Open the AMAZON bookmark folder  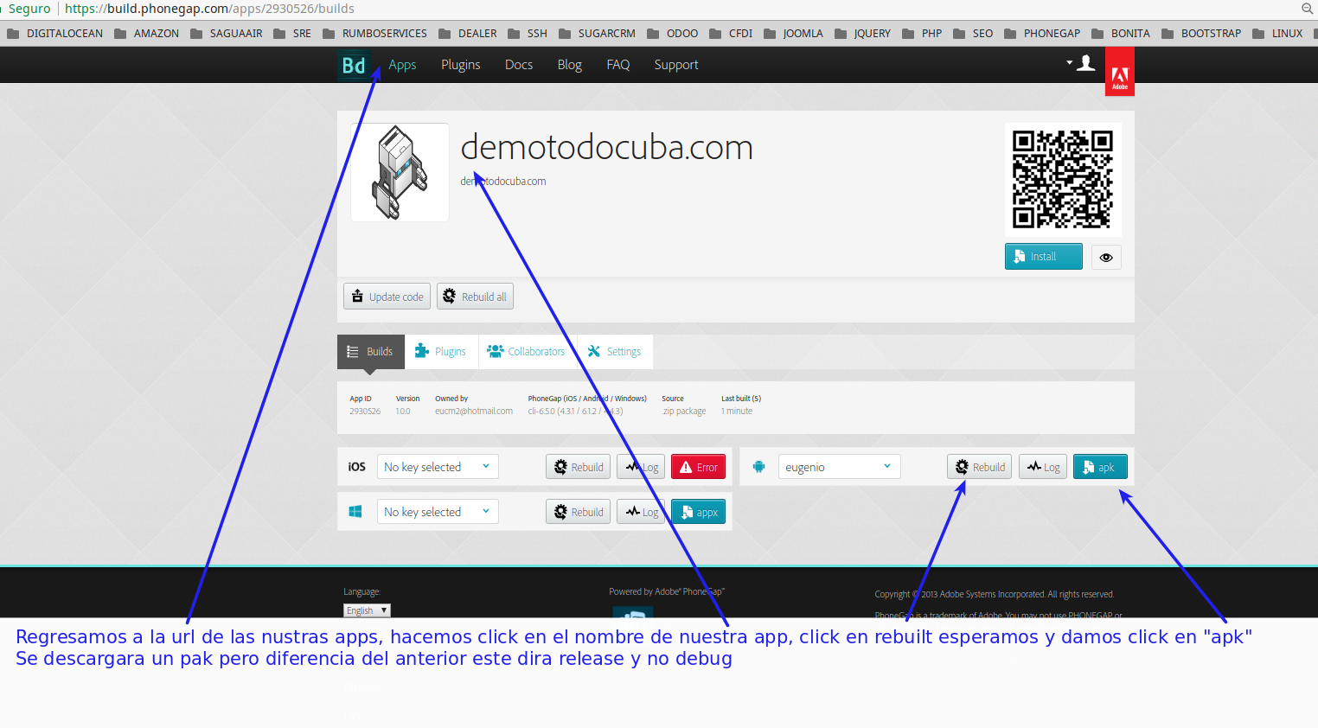[x=146, y=34]
